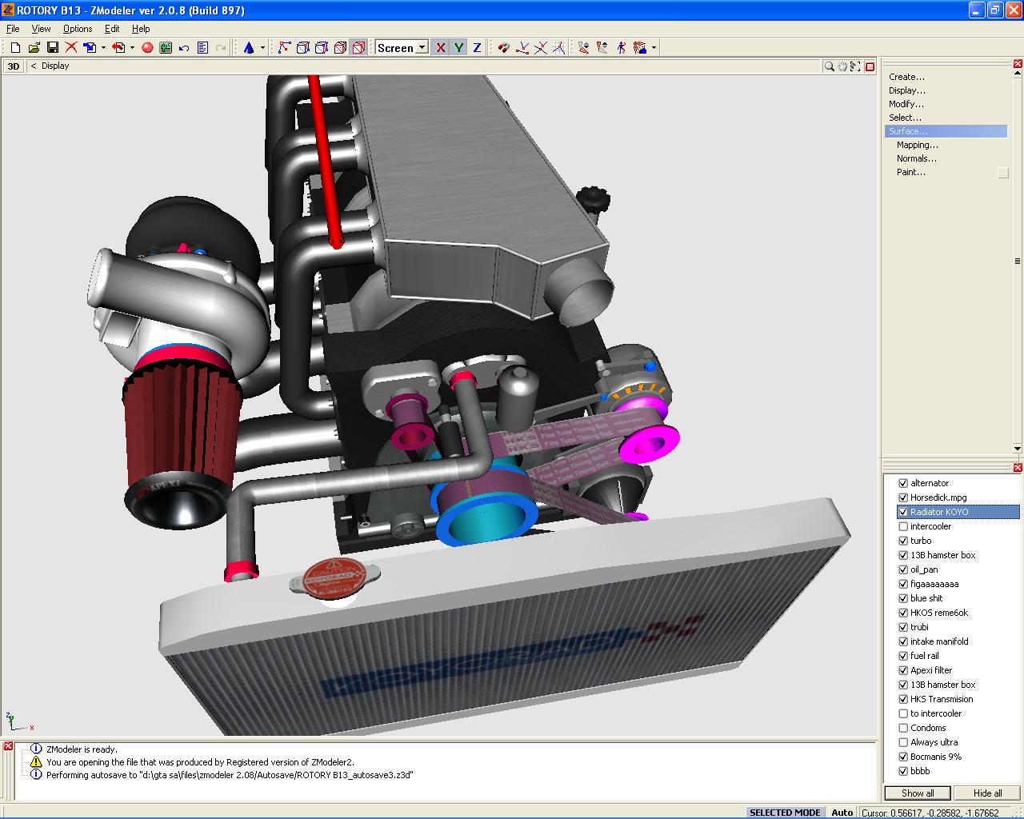Viewport: 1024px width, 819px height.
Task: Click the Hide all button
Action: (x=987, y=793)
